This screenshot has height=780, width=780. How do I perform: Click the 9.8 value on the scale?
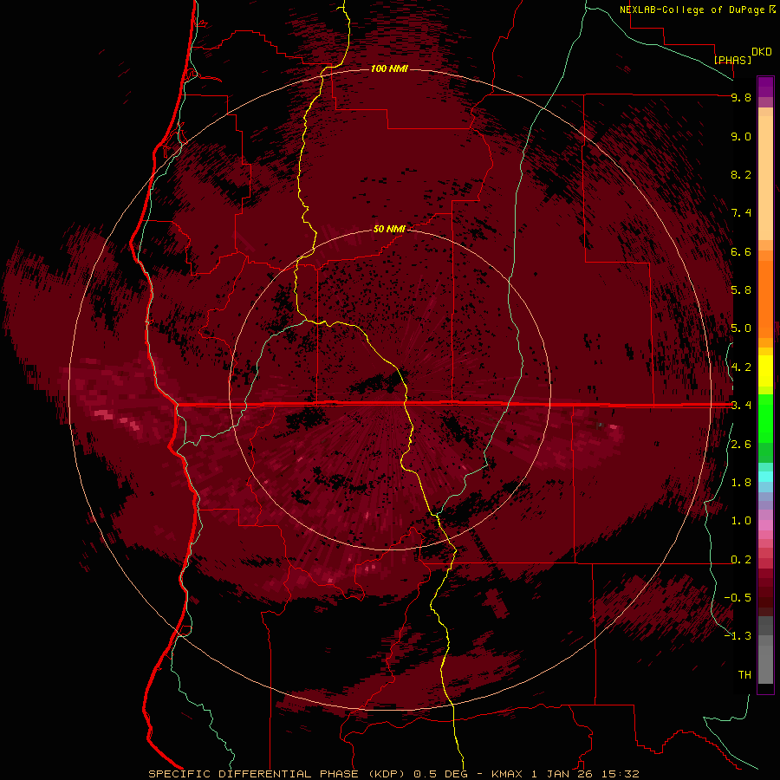(x=741, y=97)
